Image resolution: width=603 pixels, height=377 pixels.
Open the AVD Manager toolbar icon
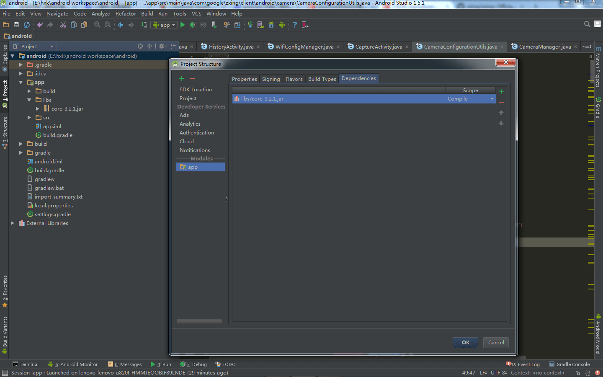(261, 25)
